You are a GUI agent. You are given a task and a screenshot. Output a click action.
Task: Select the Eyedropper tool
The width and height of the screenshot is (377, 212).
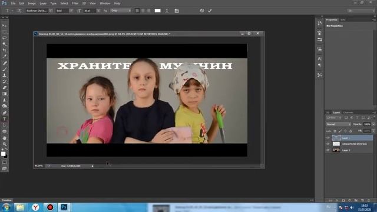coord(4,57)
